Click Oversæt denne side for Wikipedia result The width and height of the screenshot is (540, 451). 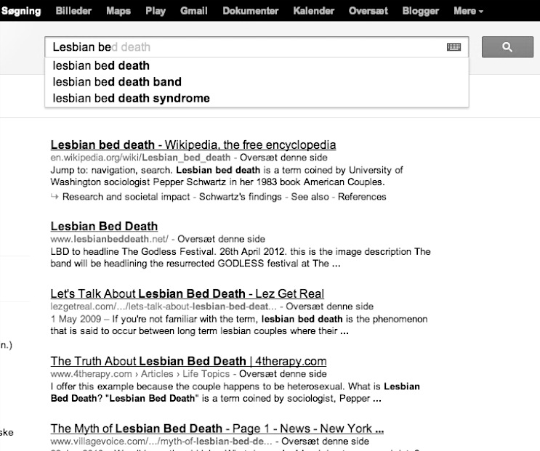pos(283,158)
